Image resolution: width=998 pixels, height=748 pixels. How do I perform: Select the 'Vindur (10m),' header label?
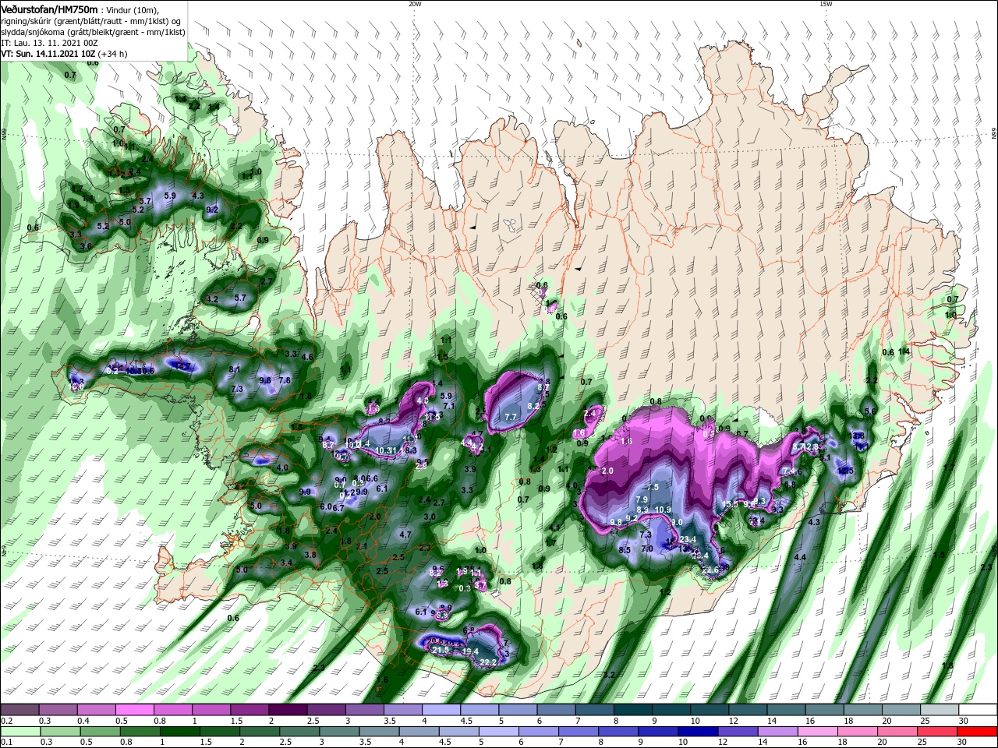(133, 9)
